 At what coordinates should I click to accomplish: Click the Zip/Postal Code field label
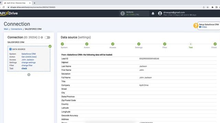(68, 100)
